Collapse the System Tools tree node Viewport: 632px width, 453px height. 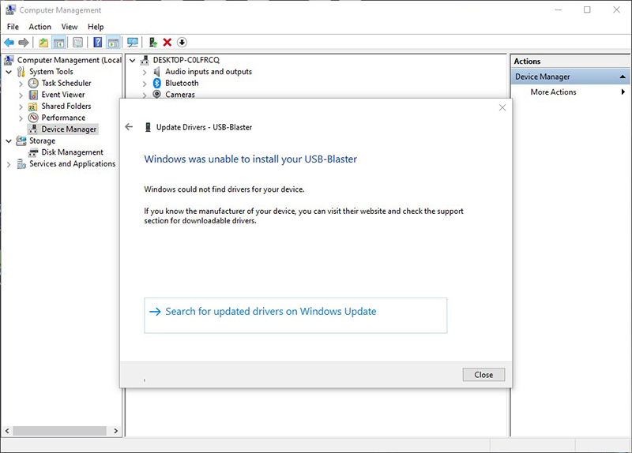[x=9, y=72]
